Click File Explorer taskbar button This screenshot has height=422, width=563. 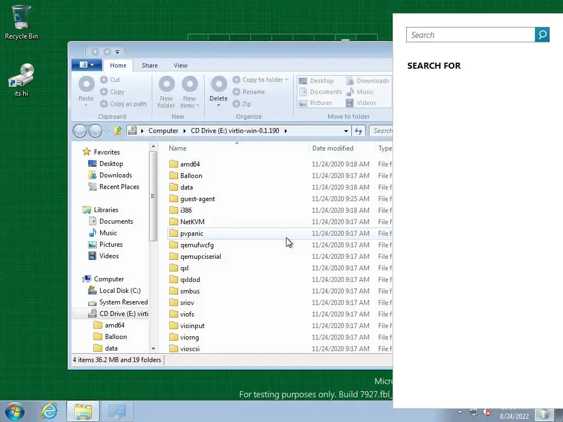click(x=83, y=411)
